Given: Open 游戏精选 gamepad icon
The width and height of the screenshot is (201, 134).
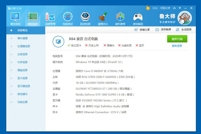Looking at the screenshot, I should (138, 19).
